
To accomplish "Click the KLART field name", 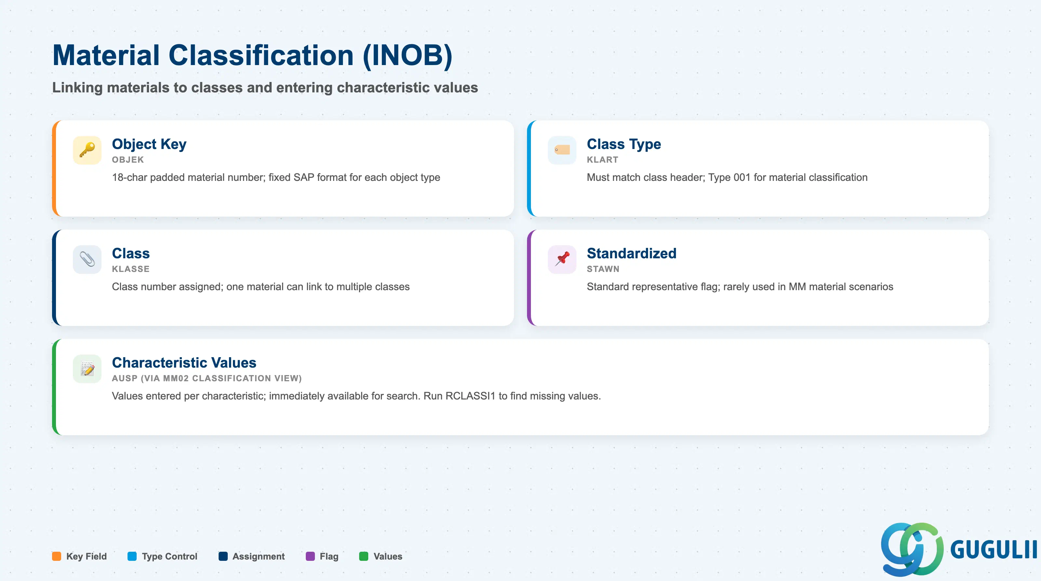I will tap(602, 160).
